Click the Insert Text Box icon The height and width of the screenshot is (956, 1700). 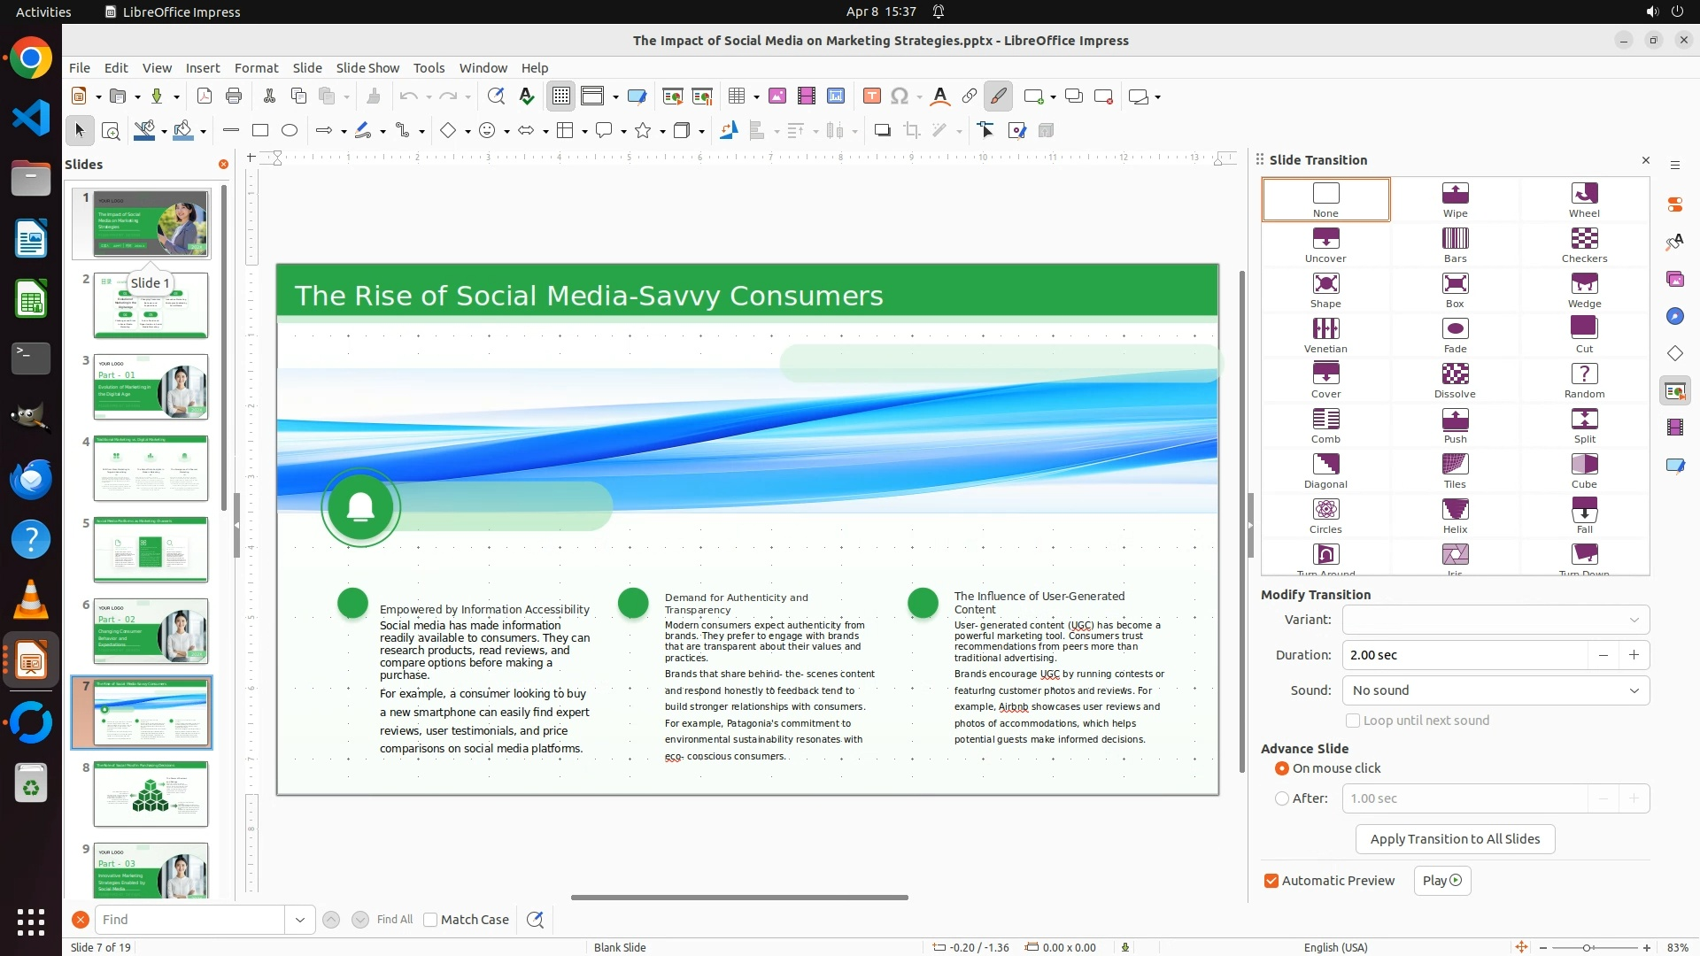pos(871,96)
